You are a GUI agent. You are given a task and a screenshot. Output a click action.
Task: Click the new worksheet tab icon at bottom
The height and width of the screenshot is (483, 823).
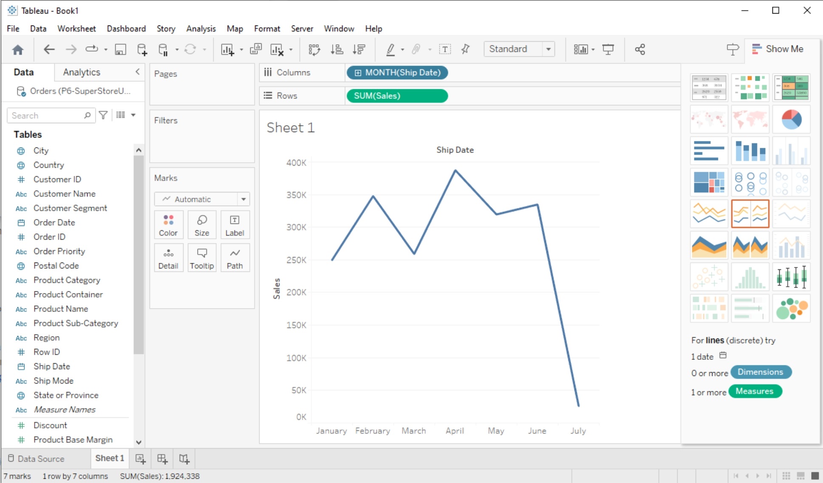pos(140,459)
